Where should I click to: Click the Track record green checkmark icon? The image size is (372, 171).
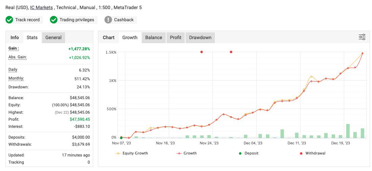point(9,20)
